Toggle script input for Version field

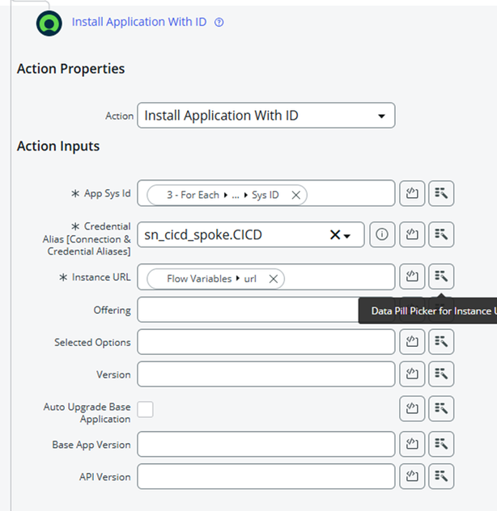412,374
